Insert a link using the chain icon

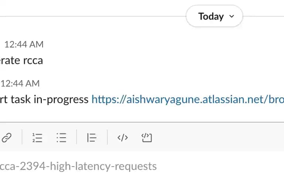(7, 138)
